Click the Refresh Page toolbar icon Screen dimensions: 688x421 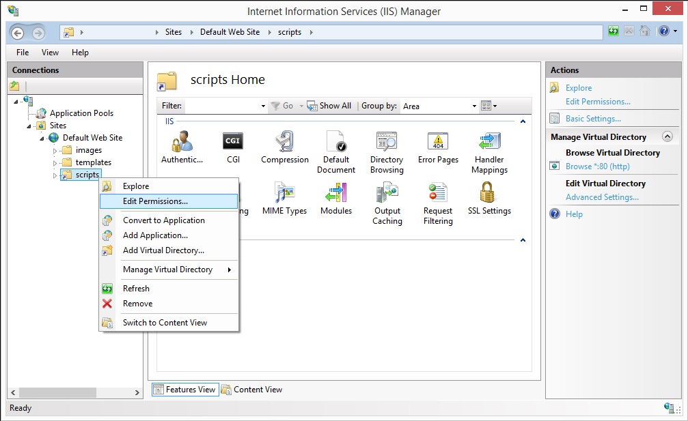[x=613, y=31]
